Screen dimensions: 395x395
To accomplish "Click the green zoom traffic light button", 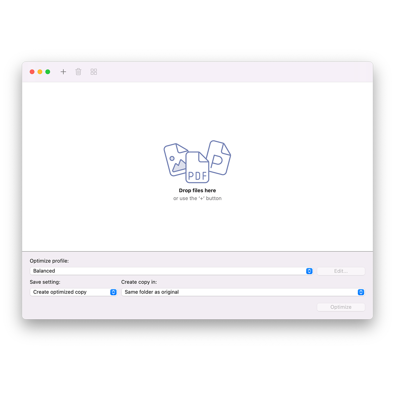I will [x=48, y=72].
